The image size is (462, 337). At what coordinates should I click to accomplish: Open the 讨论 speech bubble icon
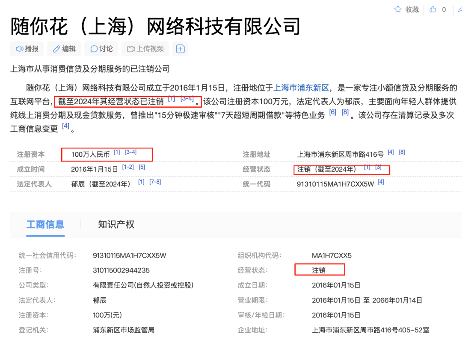(x=94, y=49)
